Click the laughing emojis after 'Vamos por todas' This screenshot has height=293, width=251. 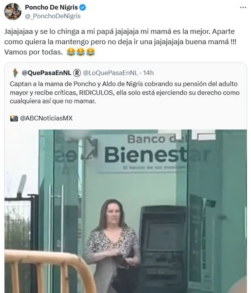(x=81, y=52)
